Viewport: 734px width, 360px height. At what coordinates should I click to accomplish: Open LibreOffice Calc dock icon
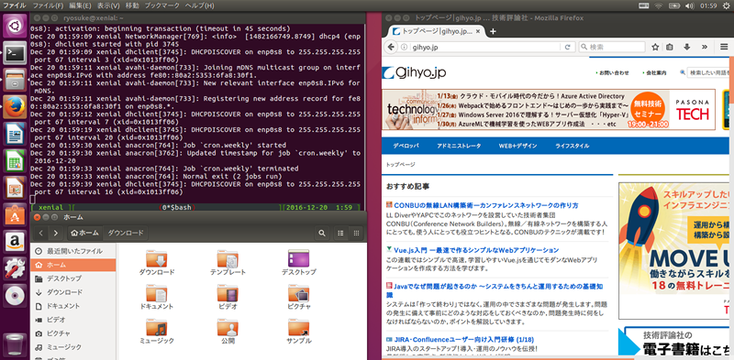[x=15, y=161]
